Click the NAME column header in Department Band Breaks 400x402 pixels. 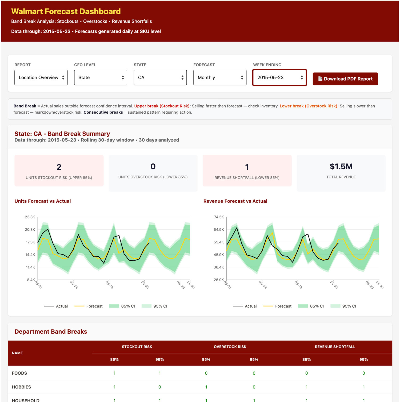click(17, 353)
